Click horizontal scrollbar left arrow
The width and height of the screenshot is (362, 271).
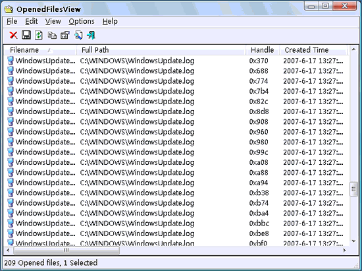click(x=8, y=250)
